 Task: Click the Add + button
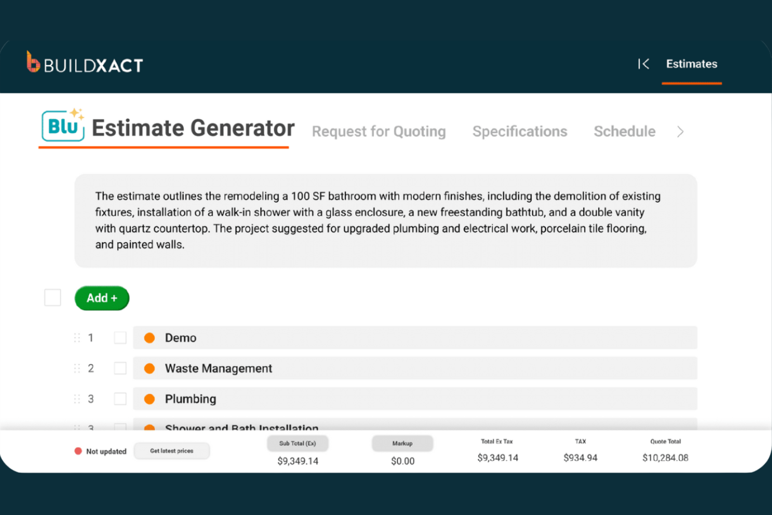[x=102, y=298]
